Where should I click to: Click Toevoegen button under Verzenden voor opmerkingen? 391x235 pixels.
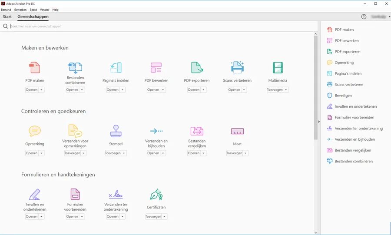click(x=72, y=153)
